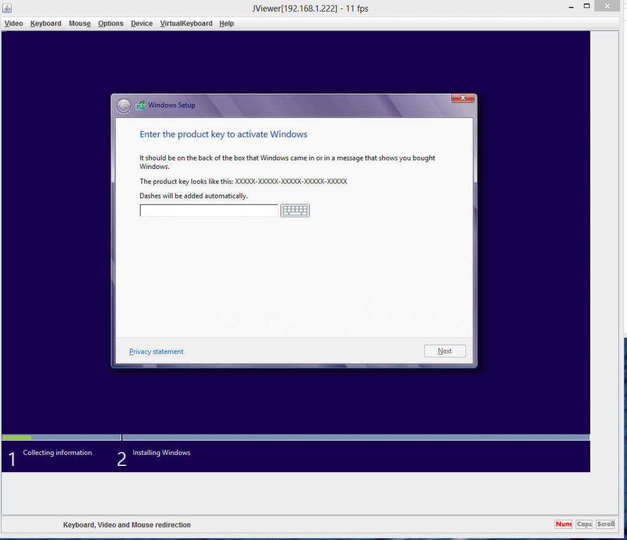The image size is (627, 540).
Task: Expand the VirtualKeyboard menu
Action: [x=186, y=24]
